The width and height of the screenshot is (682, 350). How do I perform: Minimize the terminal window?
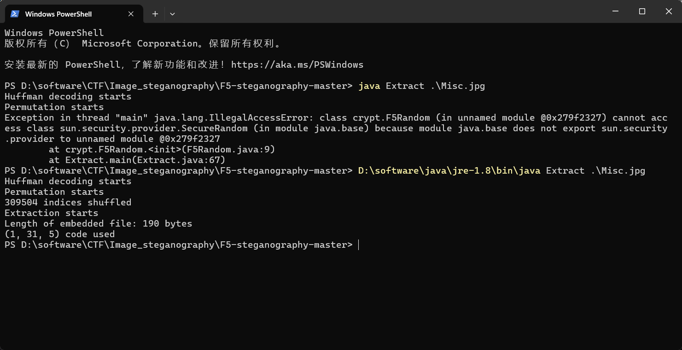(x=615, y=12)
